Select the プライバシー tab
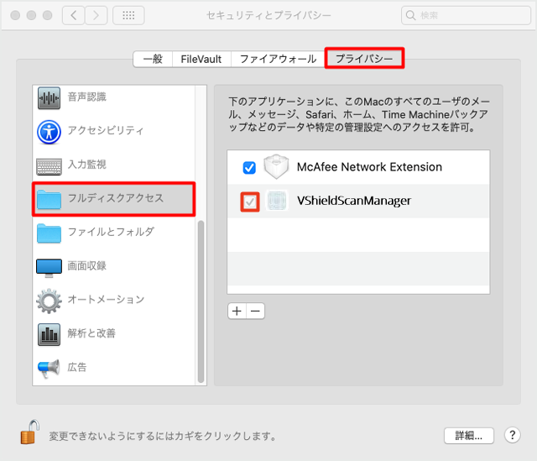Screen dimensions: 537x461 [x=364, y=59]
